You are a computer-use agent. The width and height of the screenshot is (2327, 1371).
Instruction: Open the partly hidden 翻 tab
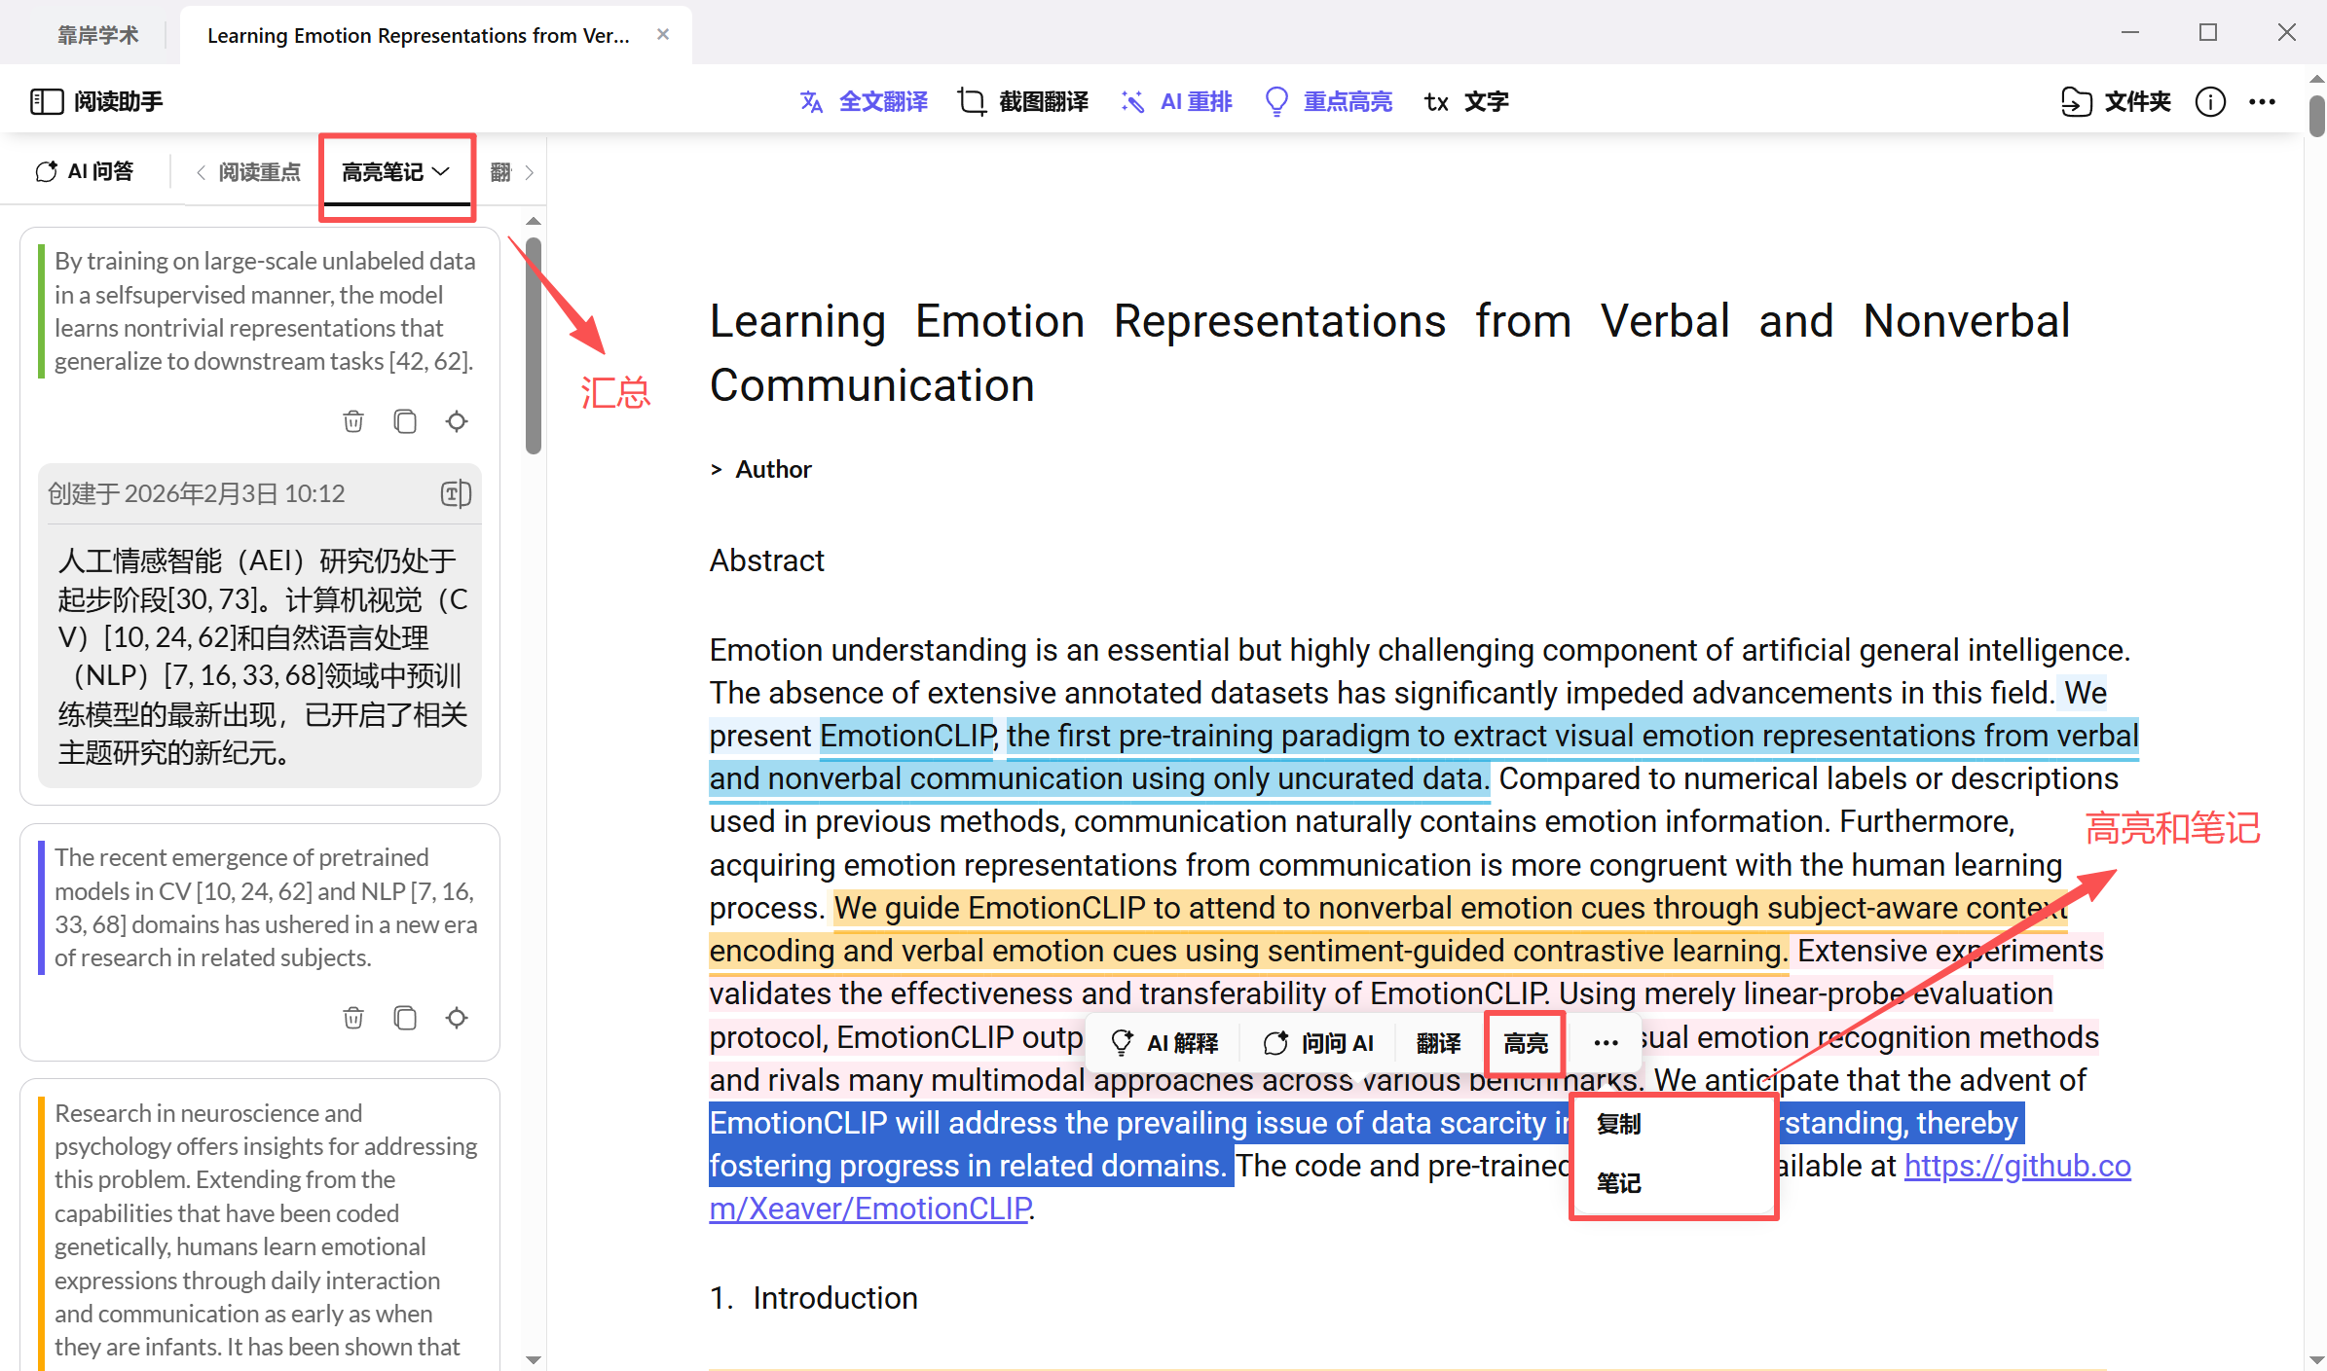coord(500,172)
